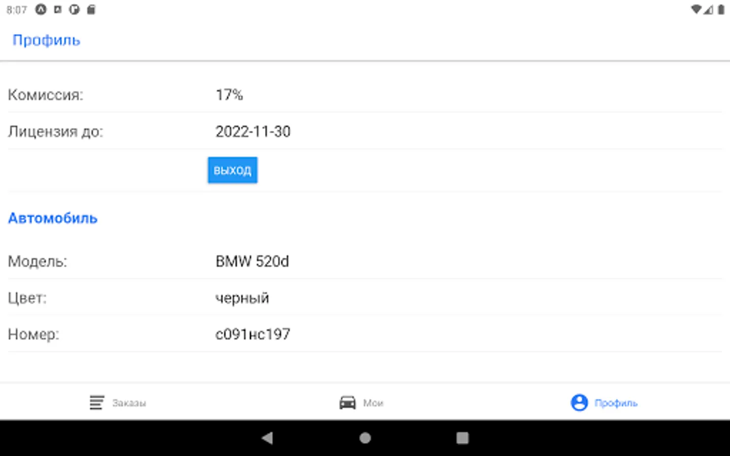Viewport: 730px width, 456px height.
Task: Tap the черный color value
Action: [x=242, y=298]
